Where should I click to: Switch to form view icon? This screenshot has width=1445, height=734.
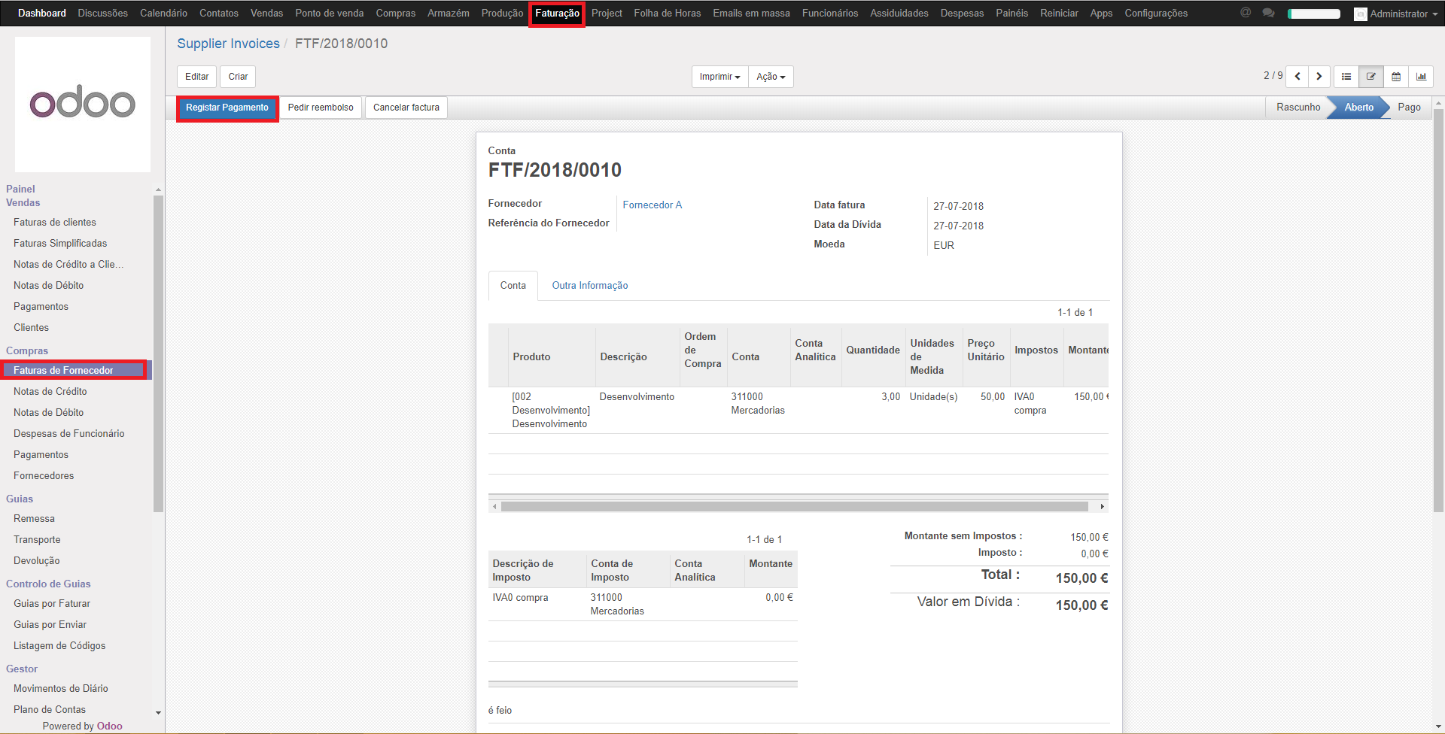click(x=1371, y=77)
